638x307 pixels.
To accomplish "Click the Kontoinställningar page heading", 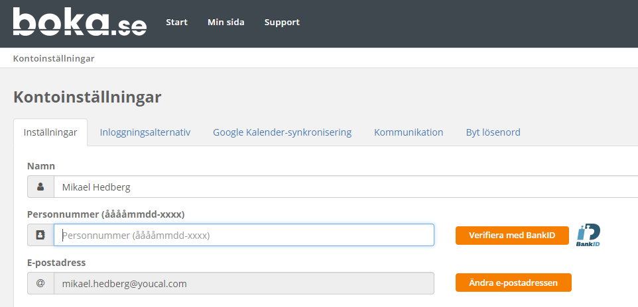I will [88, 97].
